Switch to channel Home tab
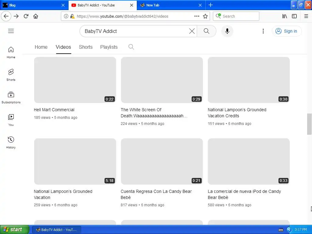Viewport: 312px width, 234px height. [41, 47]
